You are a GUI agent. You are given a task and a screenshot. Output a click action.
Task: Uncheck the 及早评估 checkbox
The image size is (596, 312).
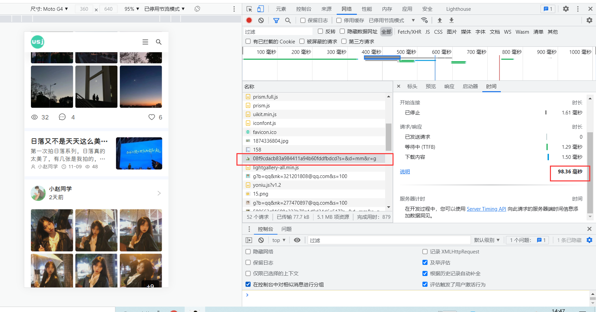pyautogui.click(x=425, y=263)
